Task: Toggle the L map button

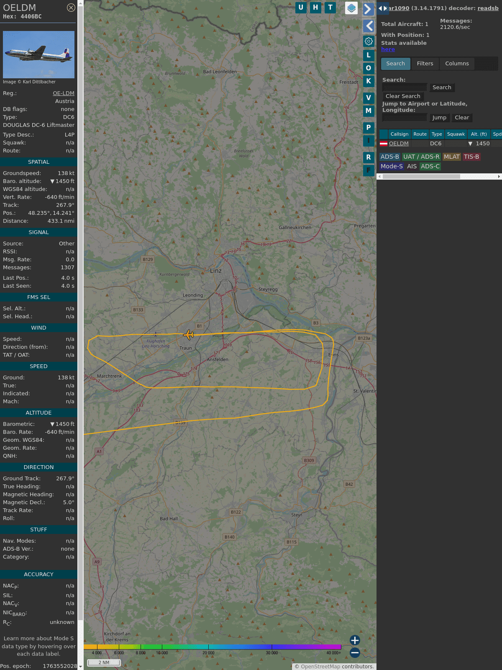Action: click(x=369, y=55)
